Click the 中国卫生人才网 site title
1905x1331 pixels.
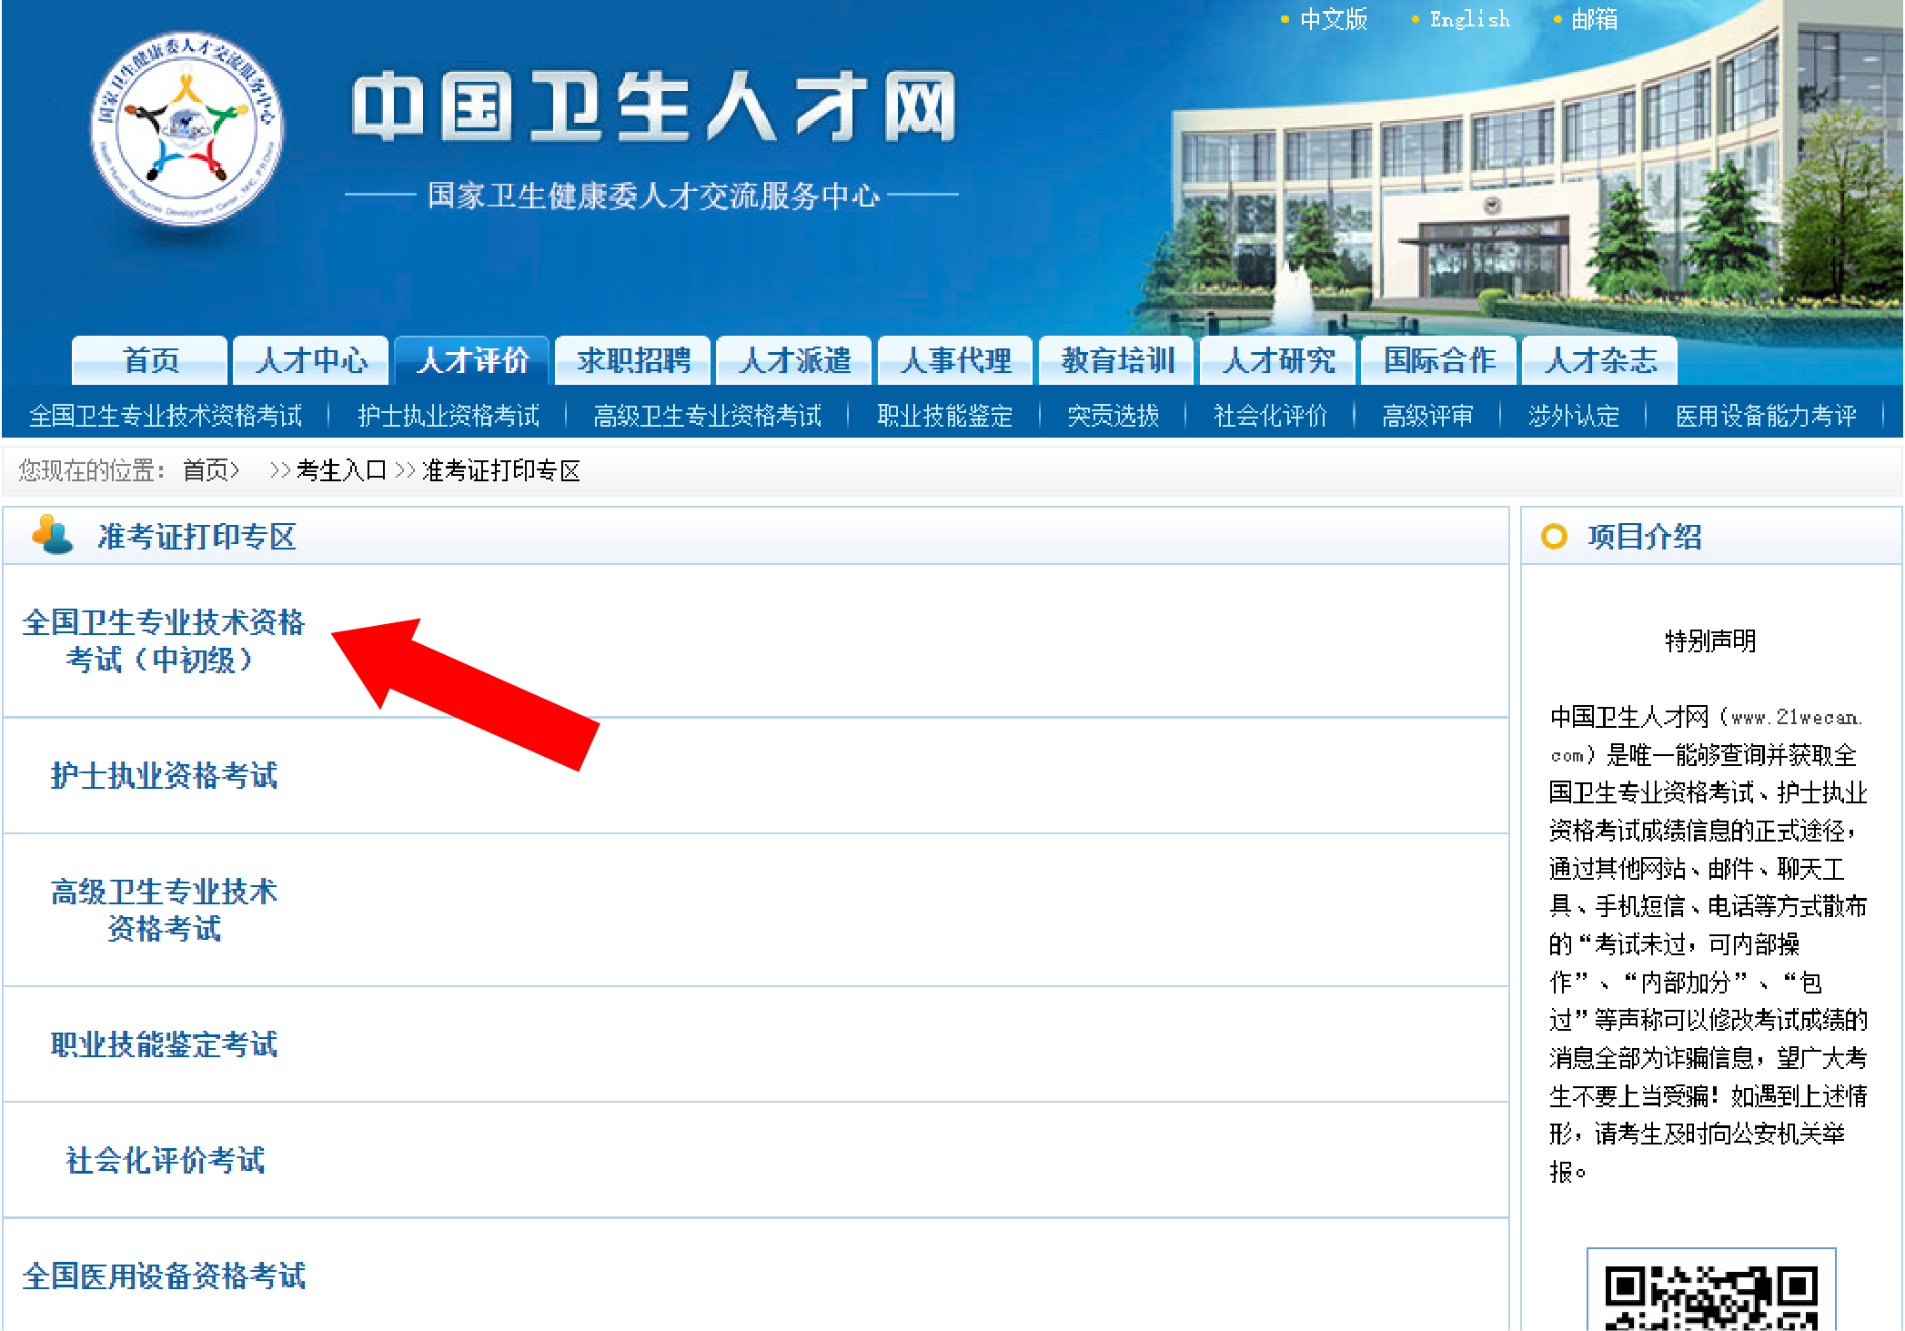click(653, 107)
